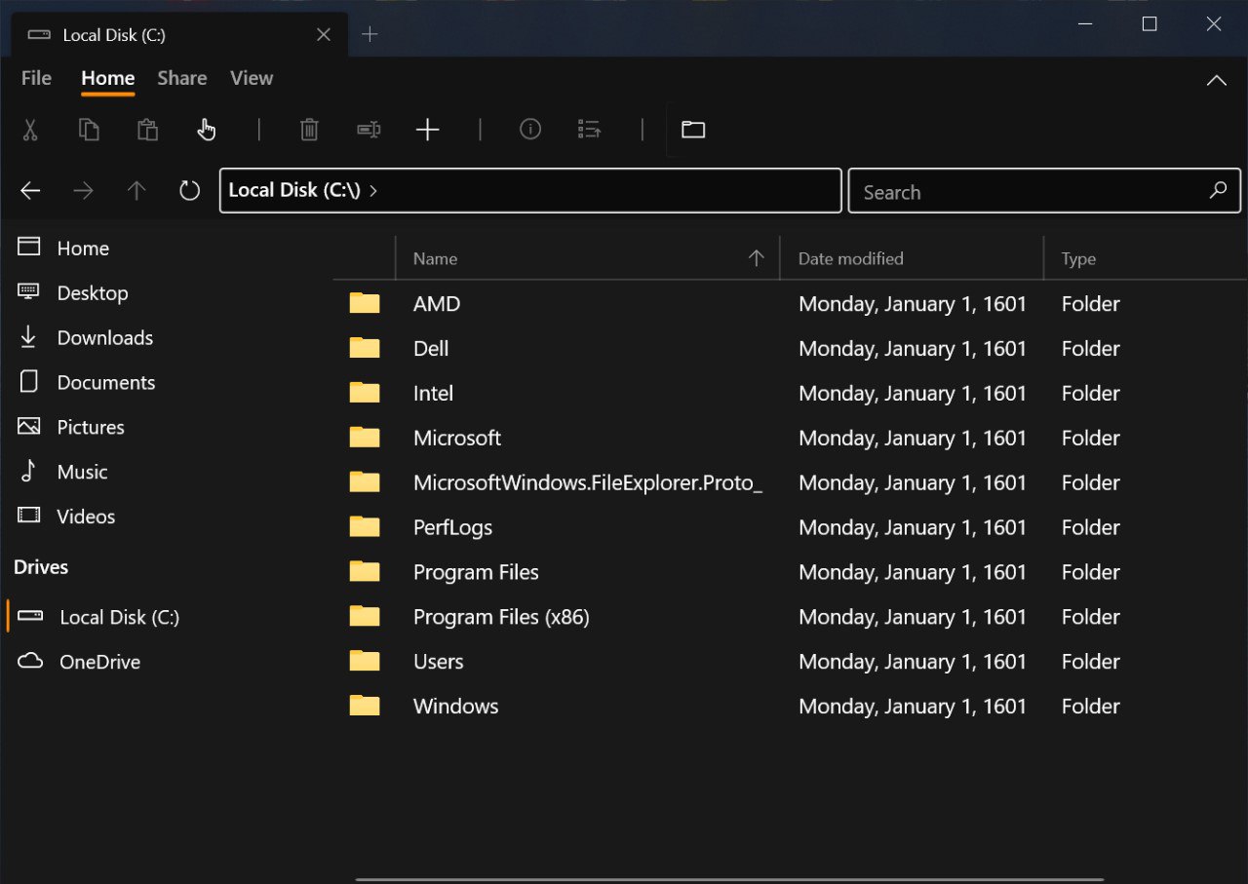The width and height of the screenshot is (1248, 884).
Task: Open a new tab with plus
Action: coord(370,35)
